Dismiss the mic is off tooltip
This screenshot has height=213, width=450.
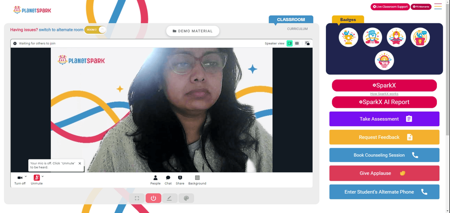80,163
